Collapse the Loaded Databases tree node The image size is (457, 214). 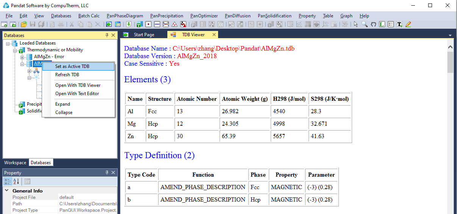[x=8, y=43]
